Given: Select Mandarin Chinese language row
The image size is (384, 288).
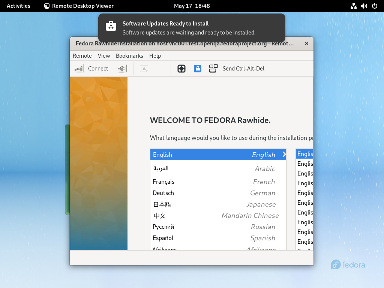Looking at the screenshot, I should coord(218,216).
